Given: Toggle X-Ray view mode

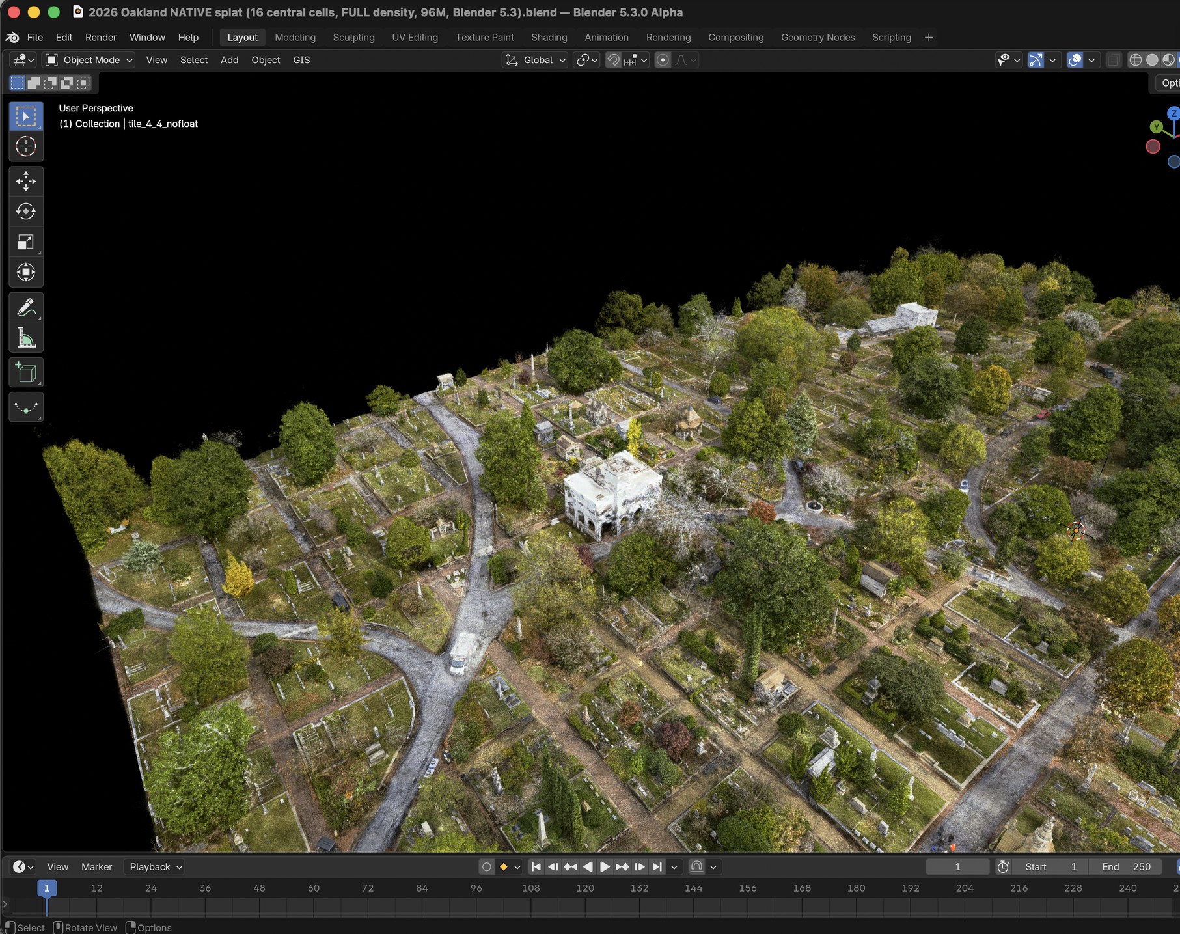Looking at the screenshot, I should 1114,60.
